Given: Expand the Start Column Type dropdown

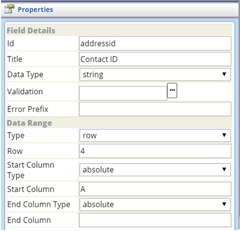Looking at the screenshot, I should [x=155, y=170].
